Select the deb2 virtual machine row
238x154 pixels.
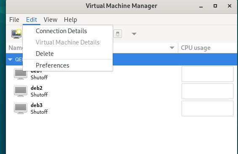click(122, 91)
